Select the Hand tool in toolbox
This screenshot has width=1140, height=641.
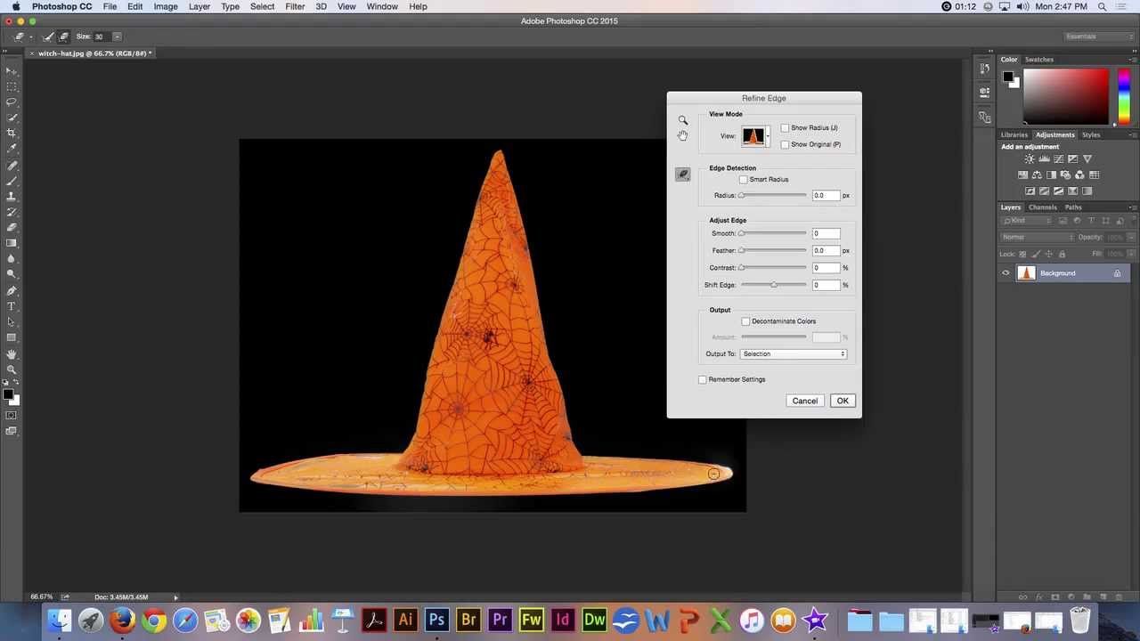click(12, 353)
